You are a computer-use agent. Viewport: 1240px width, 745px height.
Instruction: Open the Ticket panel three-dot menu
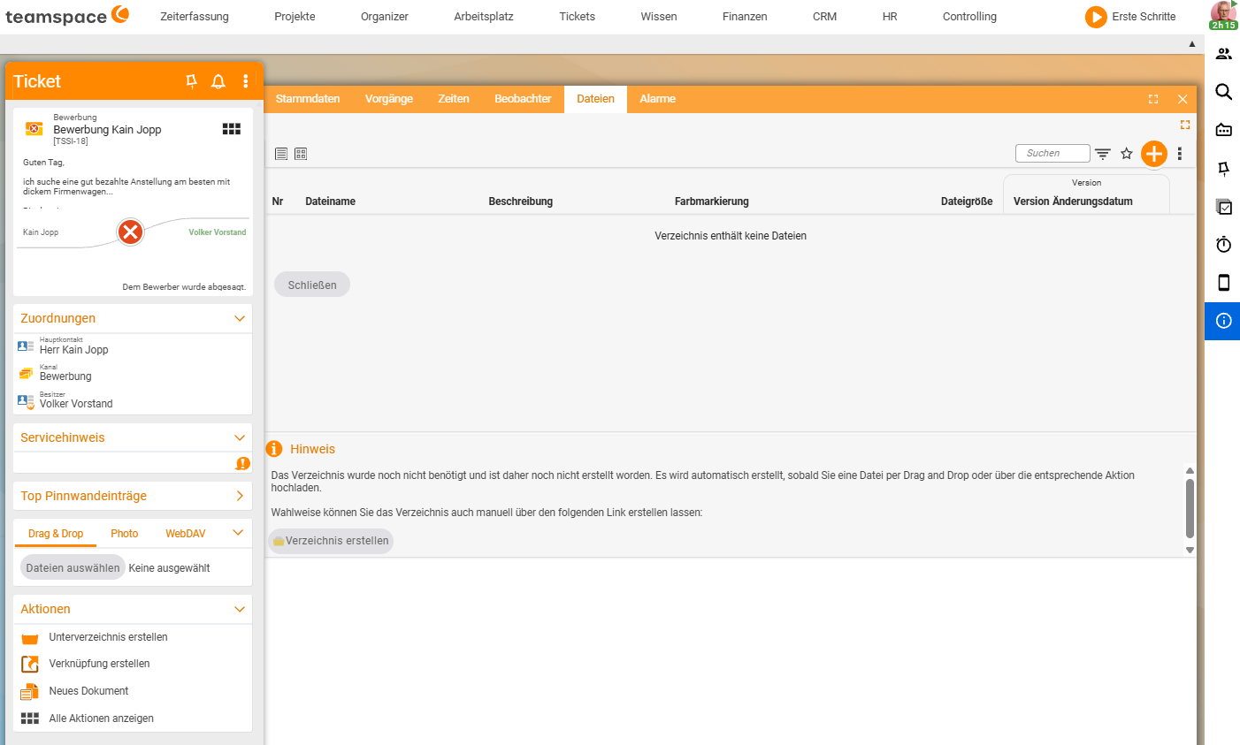[245, 81]
